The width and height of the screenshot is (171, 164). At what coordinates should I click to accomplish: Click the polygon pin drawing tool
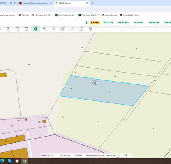coord(54,29)
